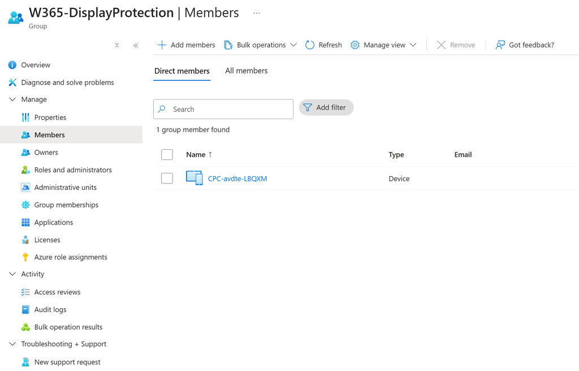
Task: Check the select-all checkbox in Name header
Action: point(167,155)
